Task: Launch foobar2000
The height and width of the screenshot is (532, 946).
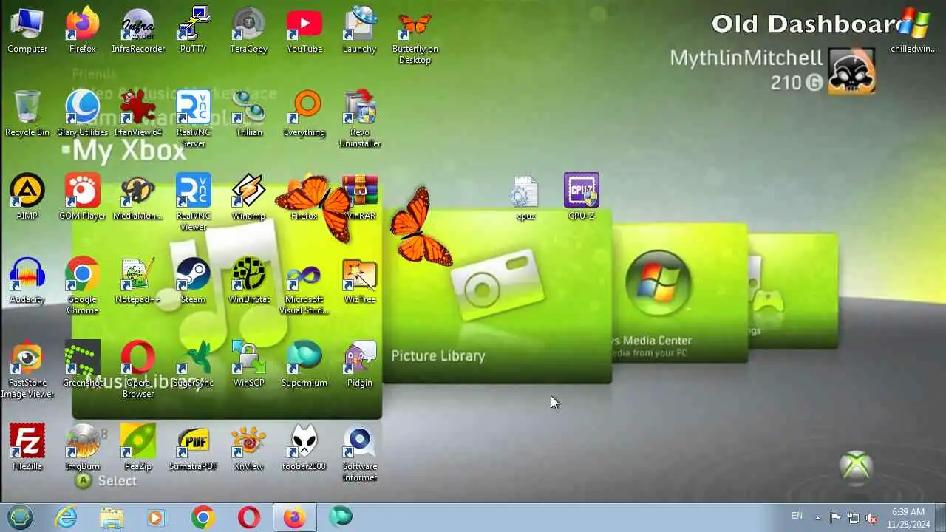Action: [x=304, y=448]
